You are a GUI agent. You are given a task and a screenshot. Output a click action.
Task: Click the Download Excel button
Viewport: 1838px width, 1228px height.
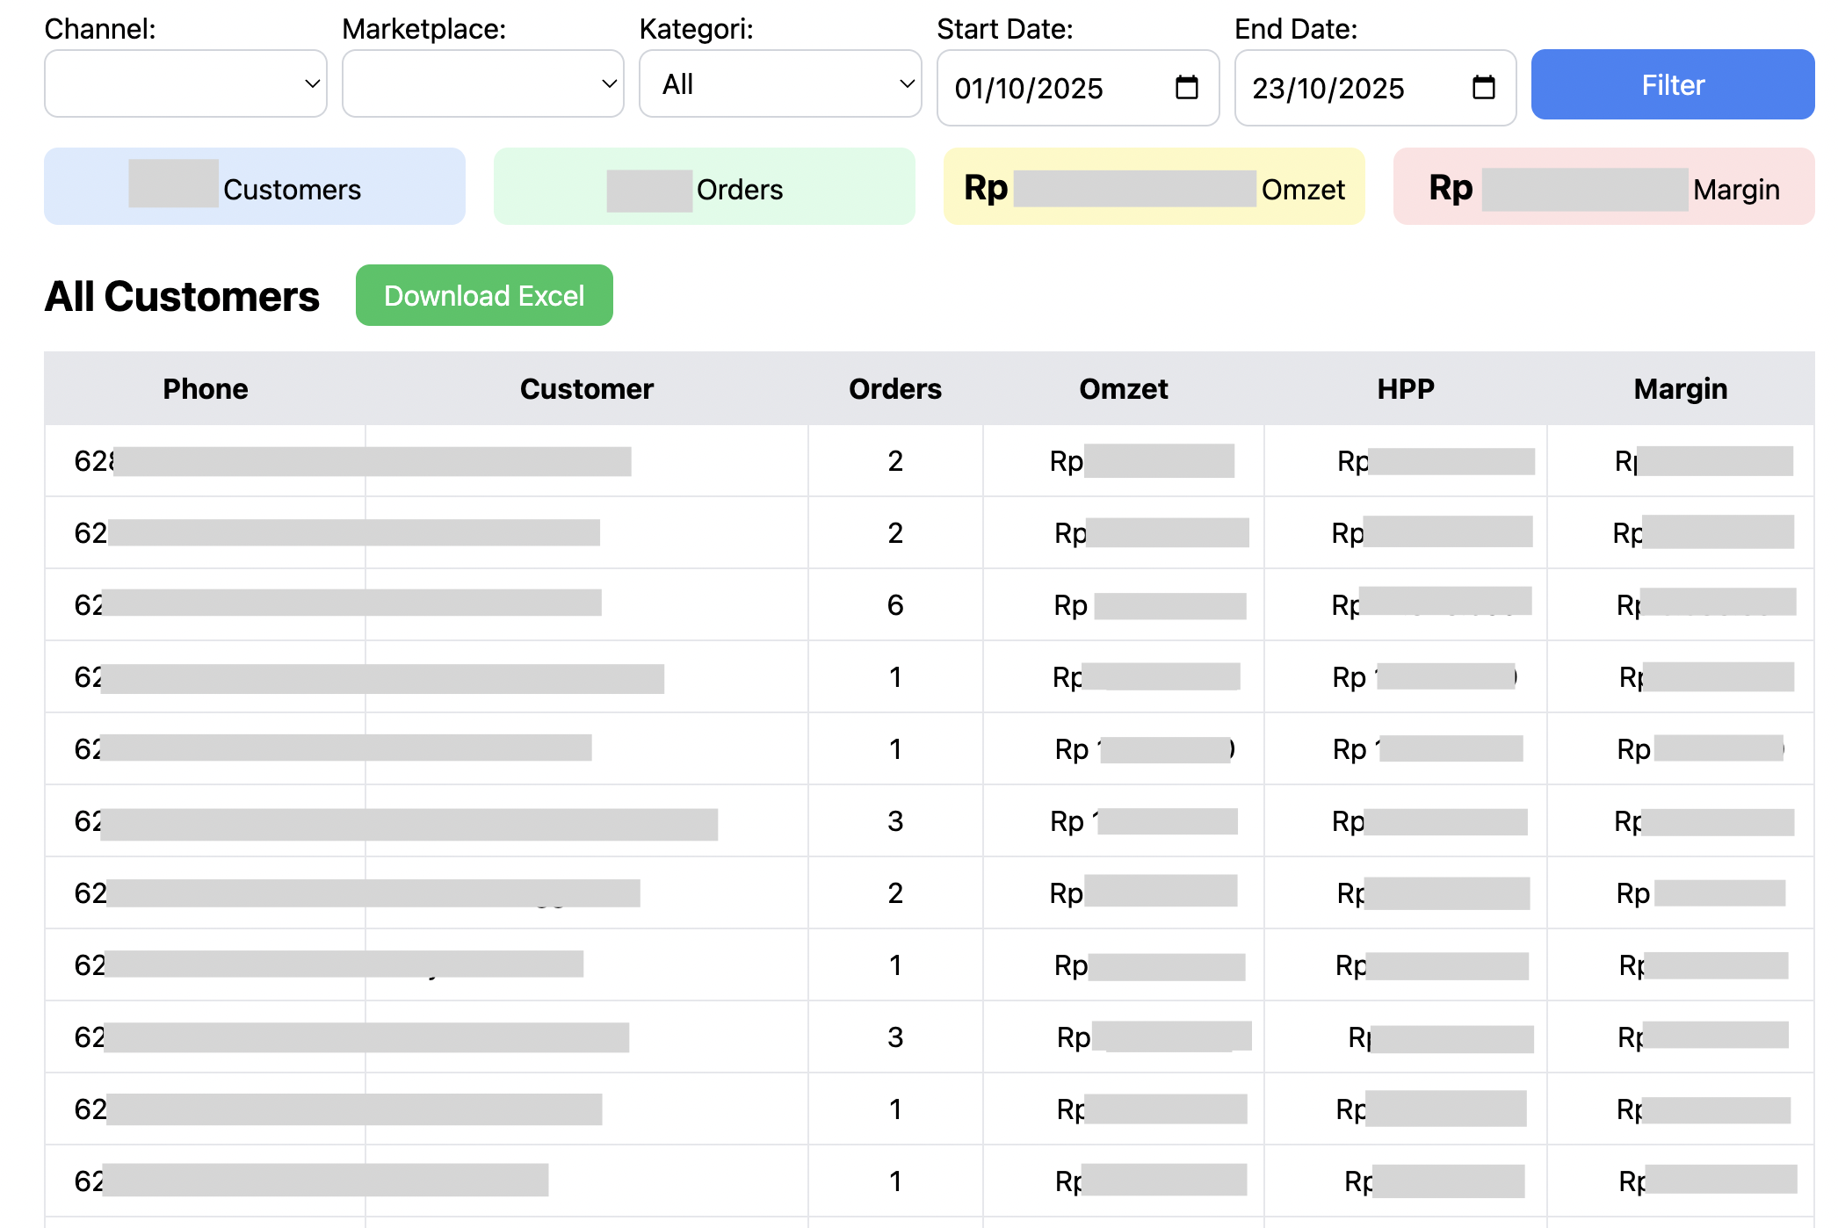(484, 295)
